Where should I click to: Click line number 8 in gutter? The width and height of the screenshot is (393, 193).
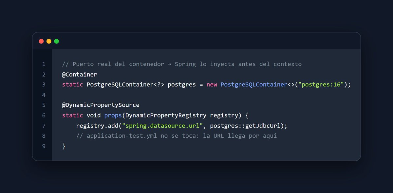[44, 136]
